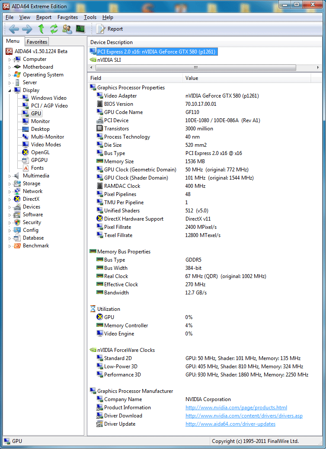
Task: Select PCI Express GeForce GTX 580 device
Action: [x=156, y=51]
